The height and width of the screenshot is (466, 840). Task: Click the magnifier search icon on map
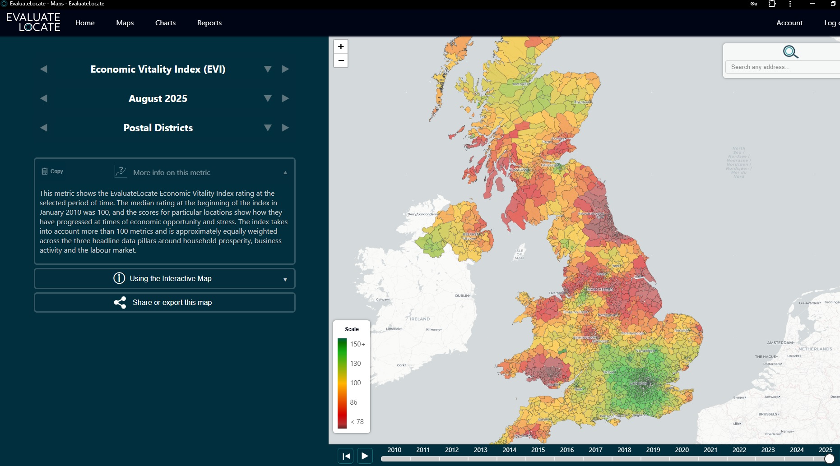pos(790,52)
